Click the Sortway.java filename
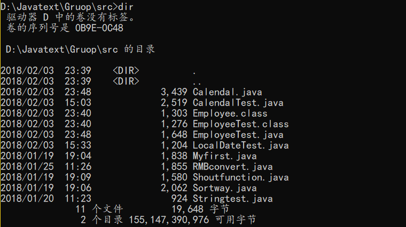 (x=225, y=188)
